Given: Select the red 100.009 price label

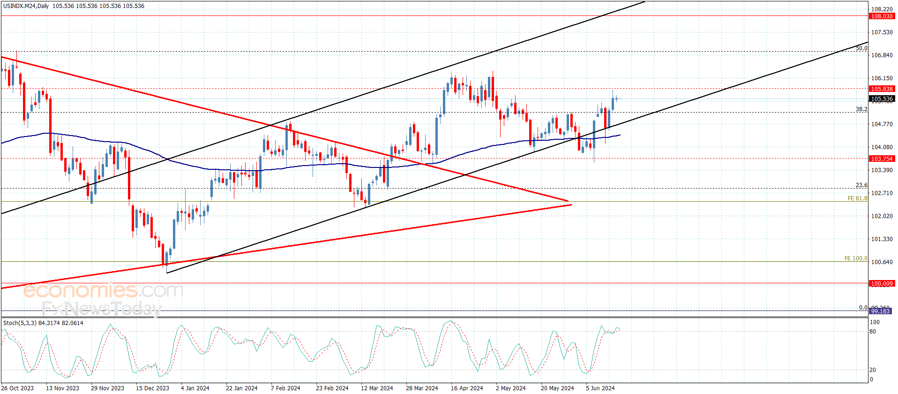Looking at the screenshot, I should coord(882,284).
